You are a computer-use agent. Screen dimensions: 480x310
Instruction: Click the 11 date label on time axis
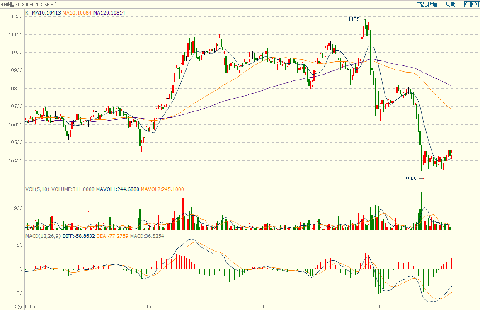(378, 306)
